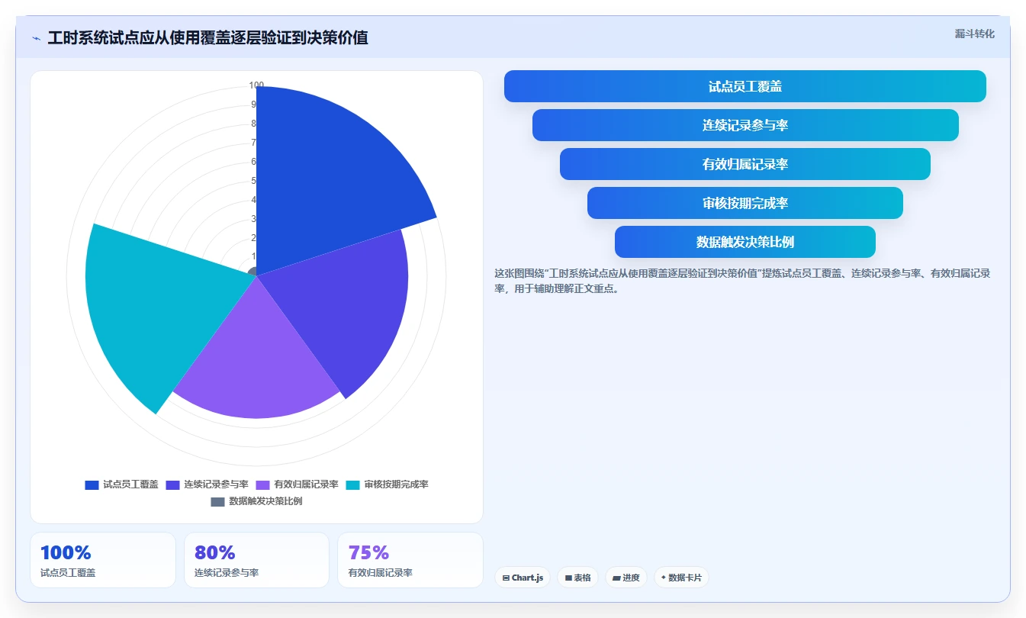The image size is (1026, 618).
Task: Toggle 数据触发决策比例 legend color swatch
Action: (217, 501)
